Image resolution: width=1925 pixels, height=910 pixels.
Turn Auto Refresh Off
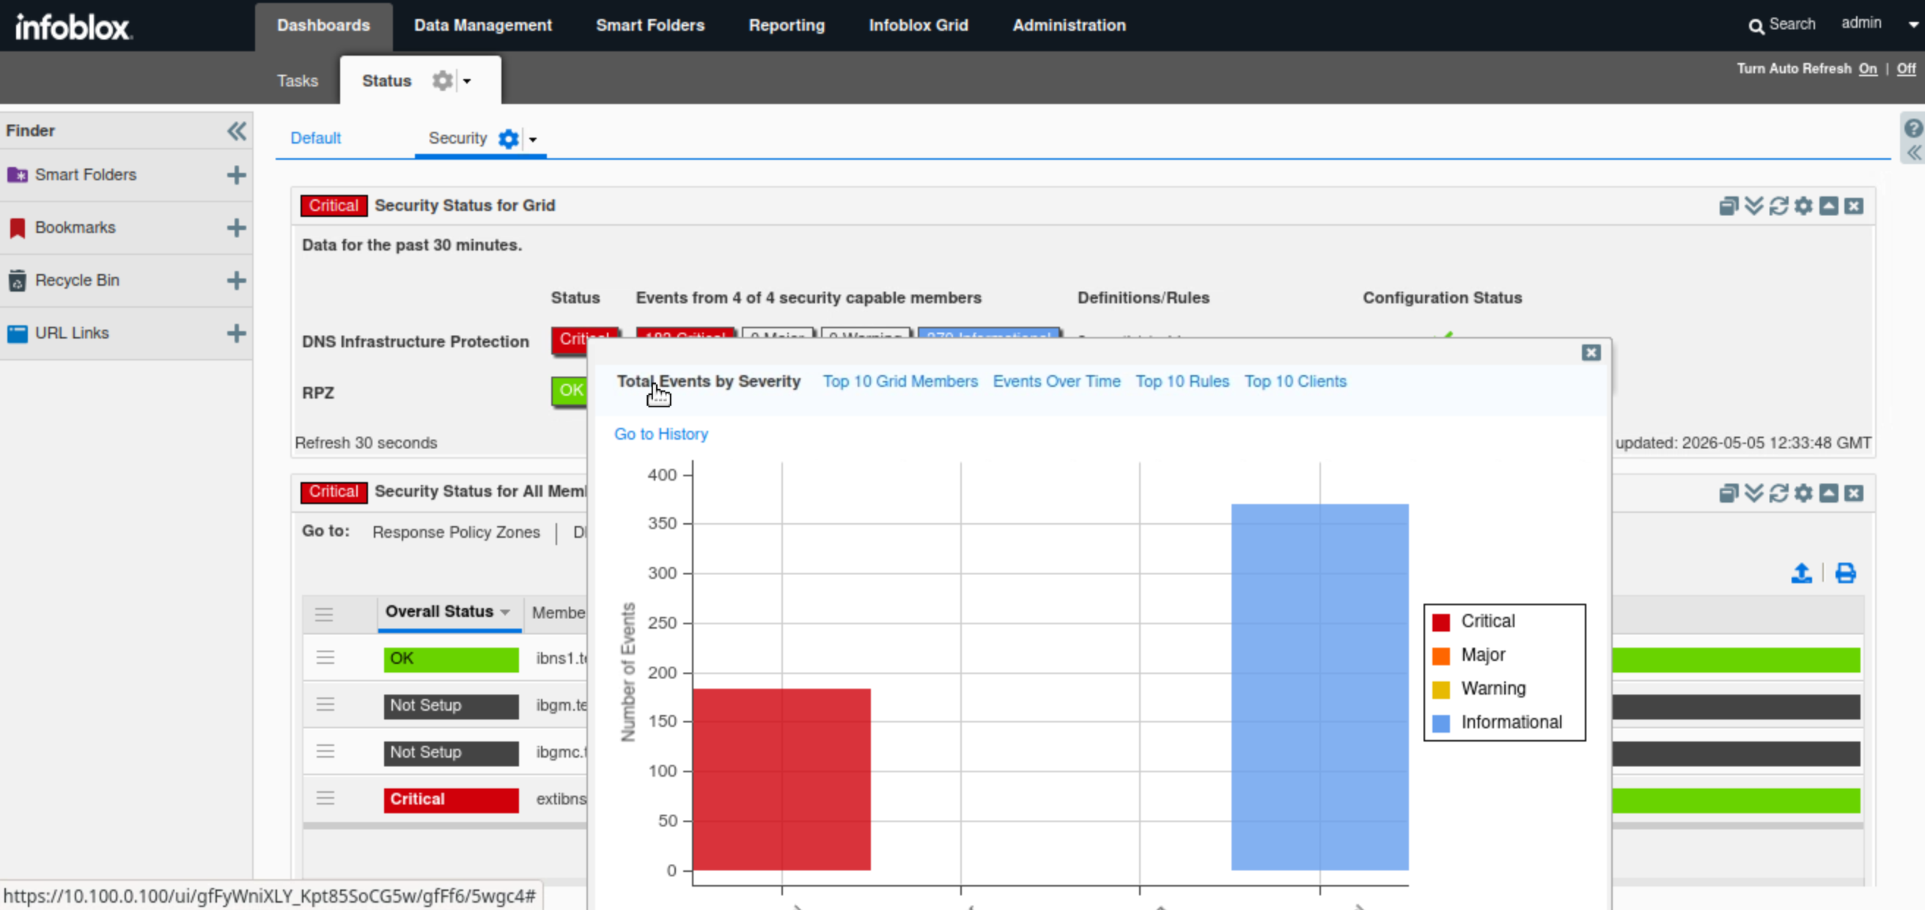pyautogui.click(x=1905, y=69)
